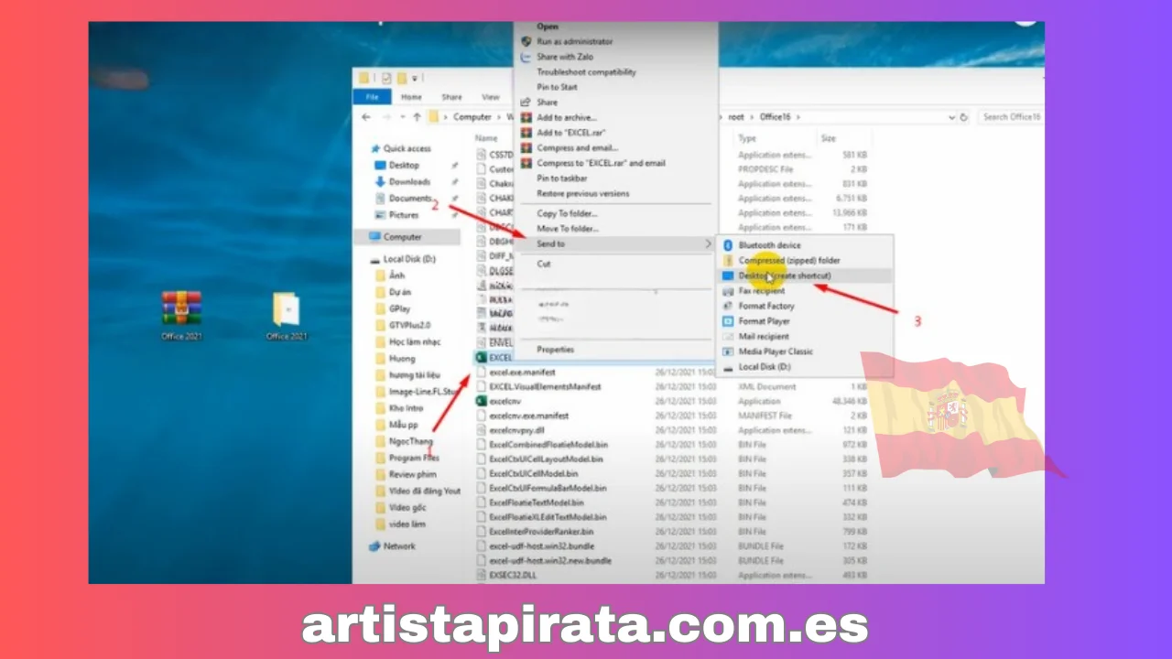Click Move To folder... entry
Screen dimensions: 1172x659
(x=568, y=229)
